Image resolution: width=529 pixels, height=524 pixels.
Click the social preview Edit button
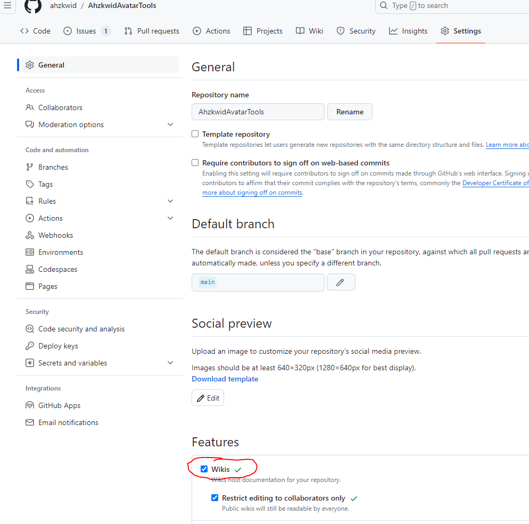pos(208,398)
